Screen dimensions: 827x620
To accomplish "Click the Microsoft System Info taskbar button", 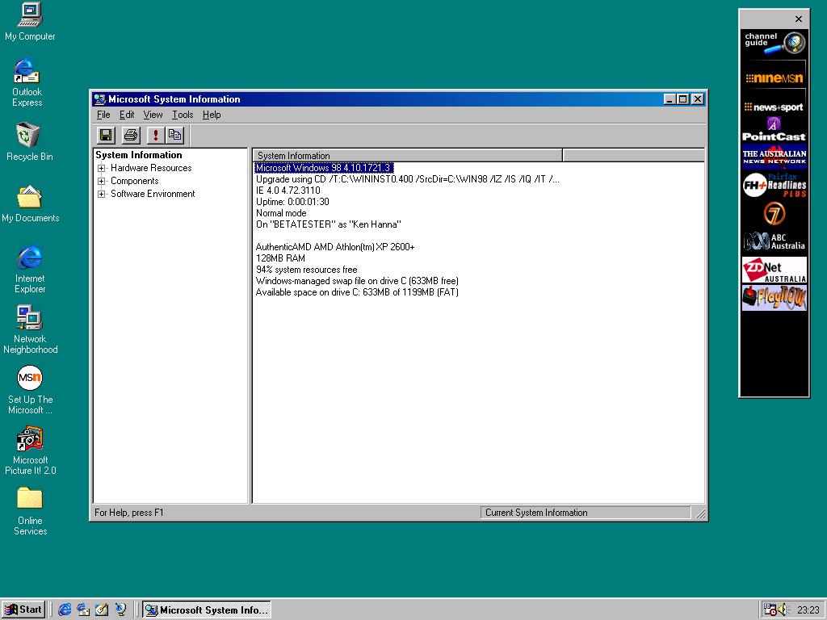I will pyautogui.click(x=207, y=610).
